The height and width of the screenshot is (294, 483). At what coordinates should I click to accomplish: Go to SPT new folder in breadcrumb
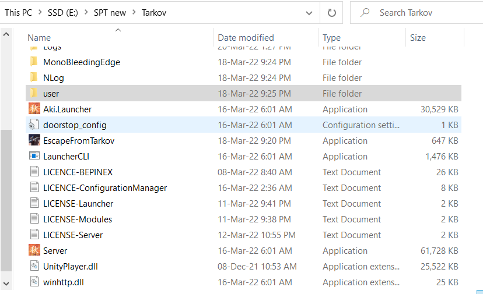(x=110, y=13)
